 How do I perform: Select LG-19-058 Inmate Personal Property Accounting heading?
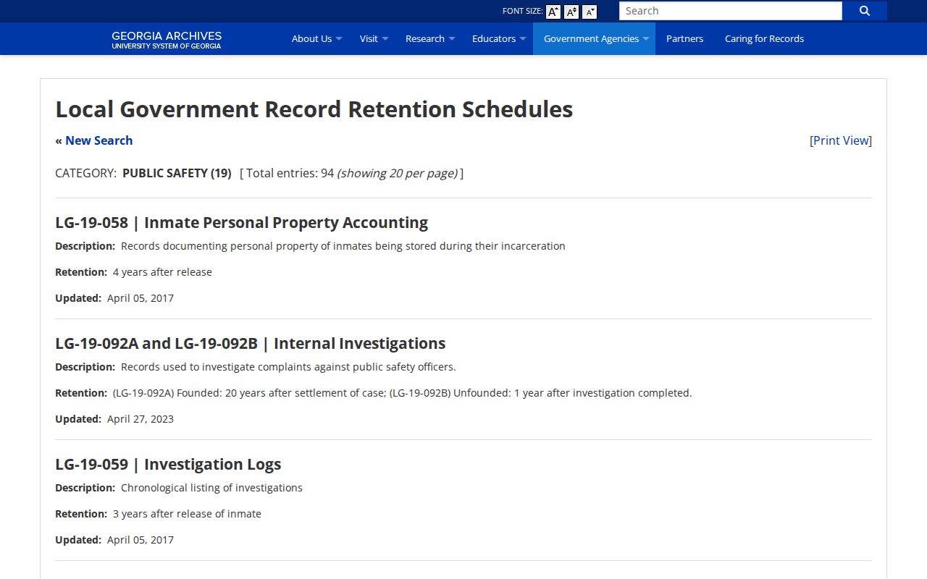[241, 222]
